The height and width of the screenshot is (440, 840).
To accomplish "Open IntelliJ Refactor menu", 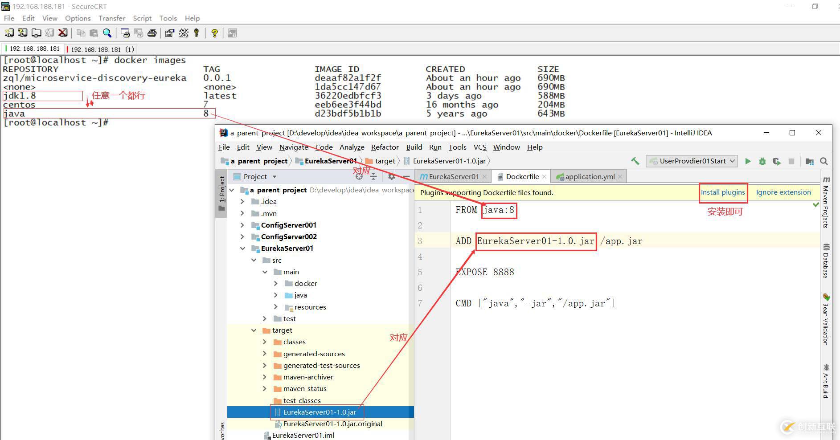I will coord(385,147).
